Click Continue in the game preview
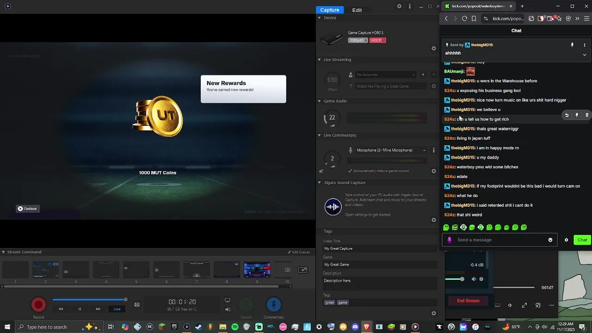 (x=27, y=209)
